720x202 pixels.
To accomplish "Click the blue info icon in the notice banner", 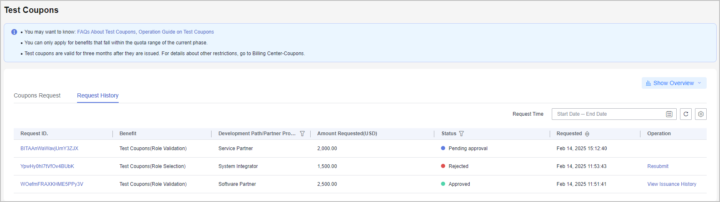I will click(x=14, y=32).
